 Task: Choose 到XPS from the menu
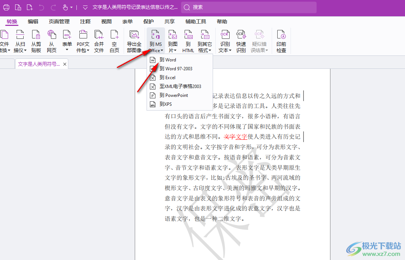point(180,104)
